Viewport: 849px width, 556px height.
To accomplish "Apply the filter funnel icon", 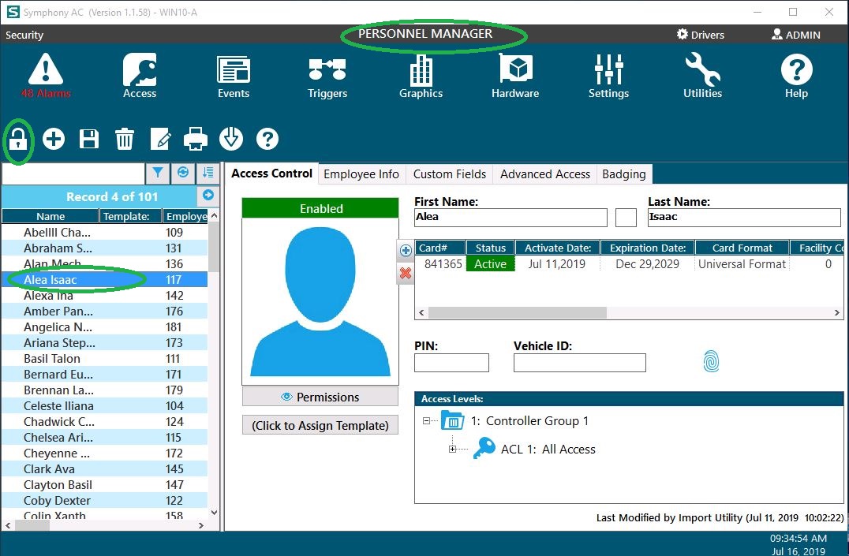I will point(158,173).
